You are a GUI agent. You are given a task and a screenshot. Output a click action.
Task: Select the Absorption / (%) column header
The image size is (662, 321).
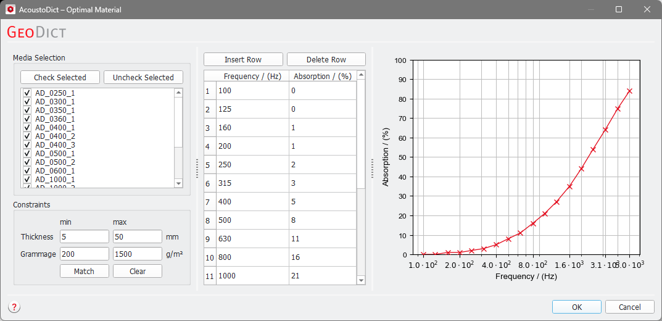pos(323,76)
